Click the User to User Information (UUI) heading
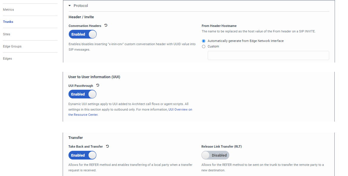Image resolution: width=348 pixels, height=176 pixels. (94, 77)
